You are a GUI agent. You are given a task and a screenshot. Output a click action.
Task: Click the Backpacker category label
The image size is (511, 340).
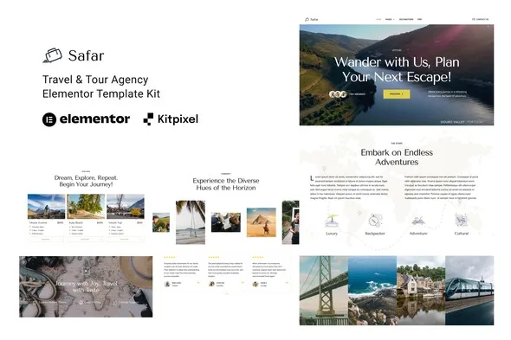(375, 234)
